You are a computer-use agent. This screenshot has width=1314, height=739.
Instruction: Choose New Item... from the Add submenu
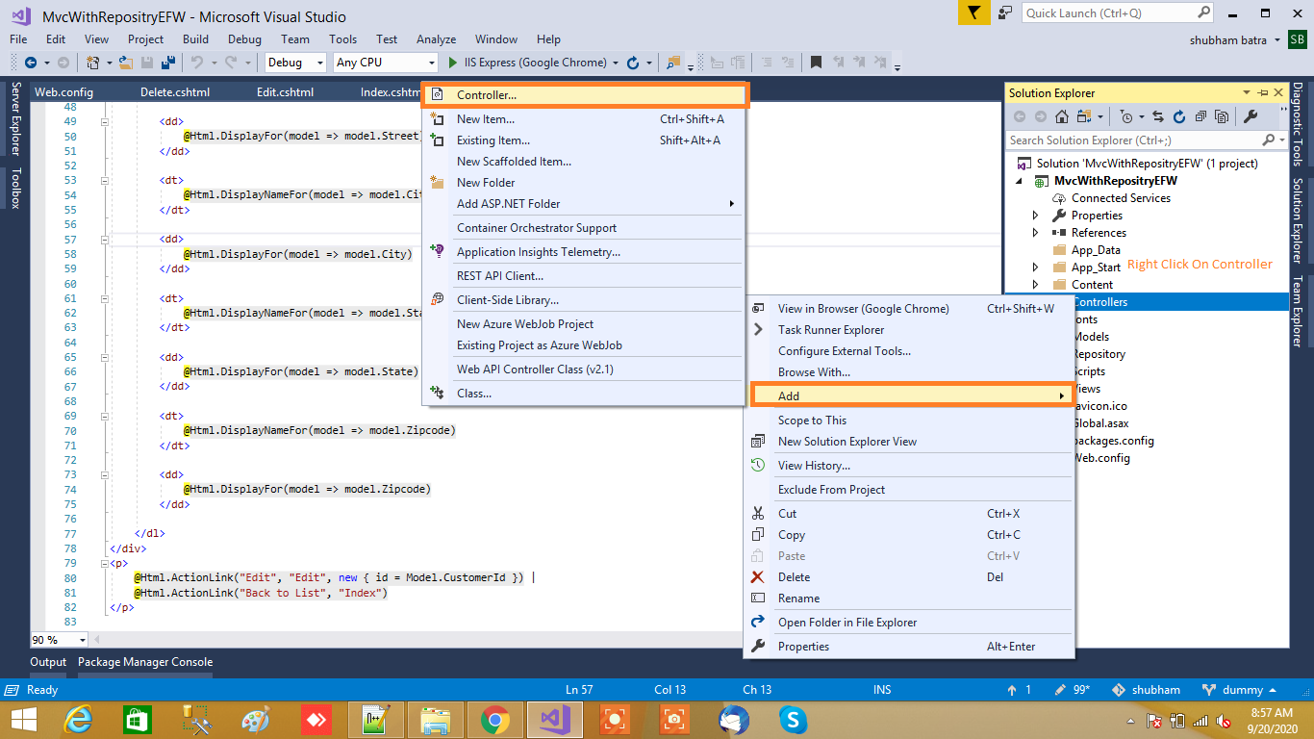pyautogui.click(x=584, y=119)
